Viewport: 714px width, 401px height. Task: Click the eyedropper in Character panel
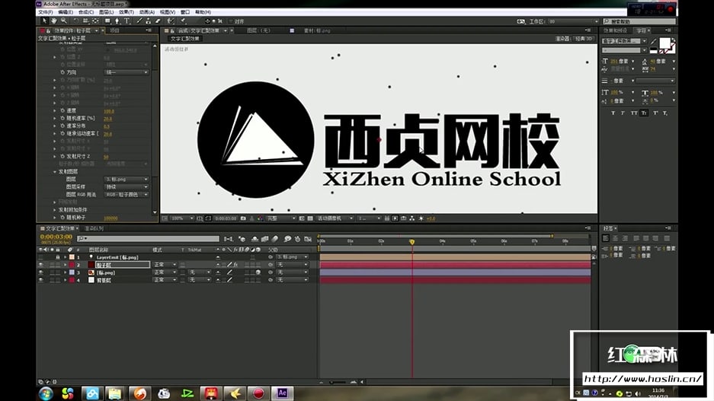tap(655, 42)
